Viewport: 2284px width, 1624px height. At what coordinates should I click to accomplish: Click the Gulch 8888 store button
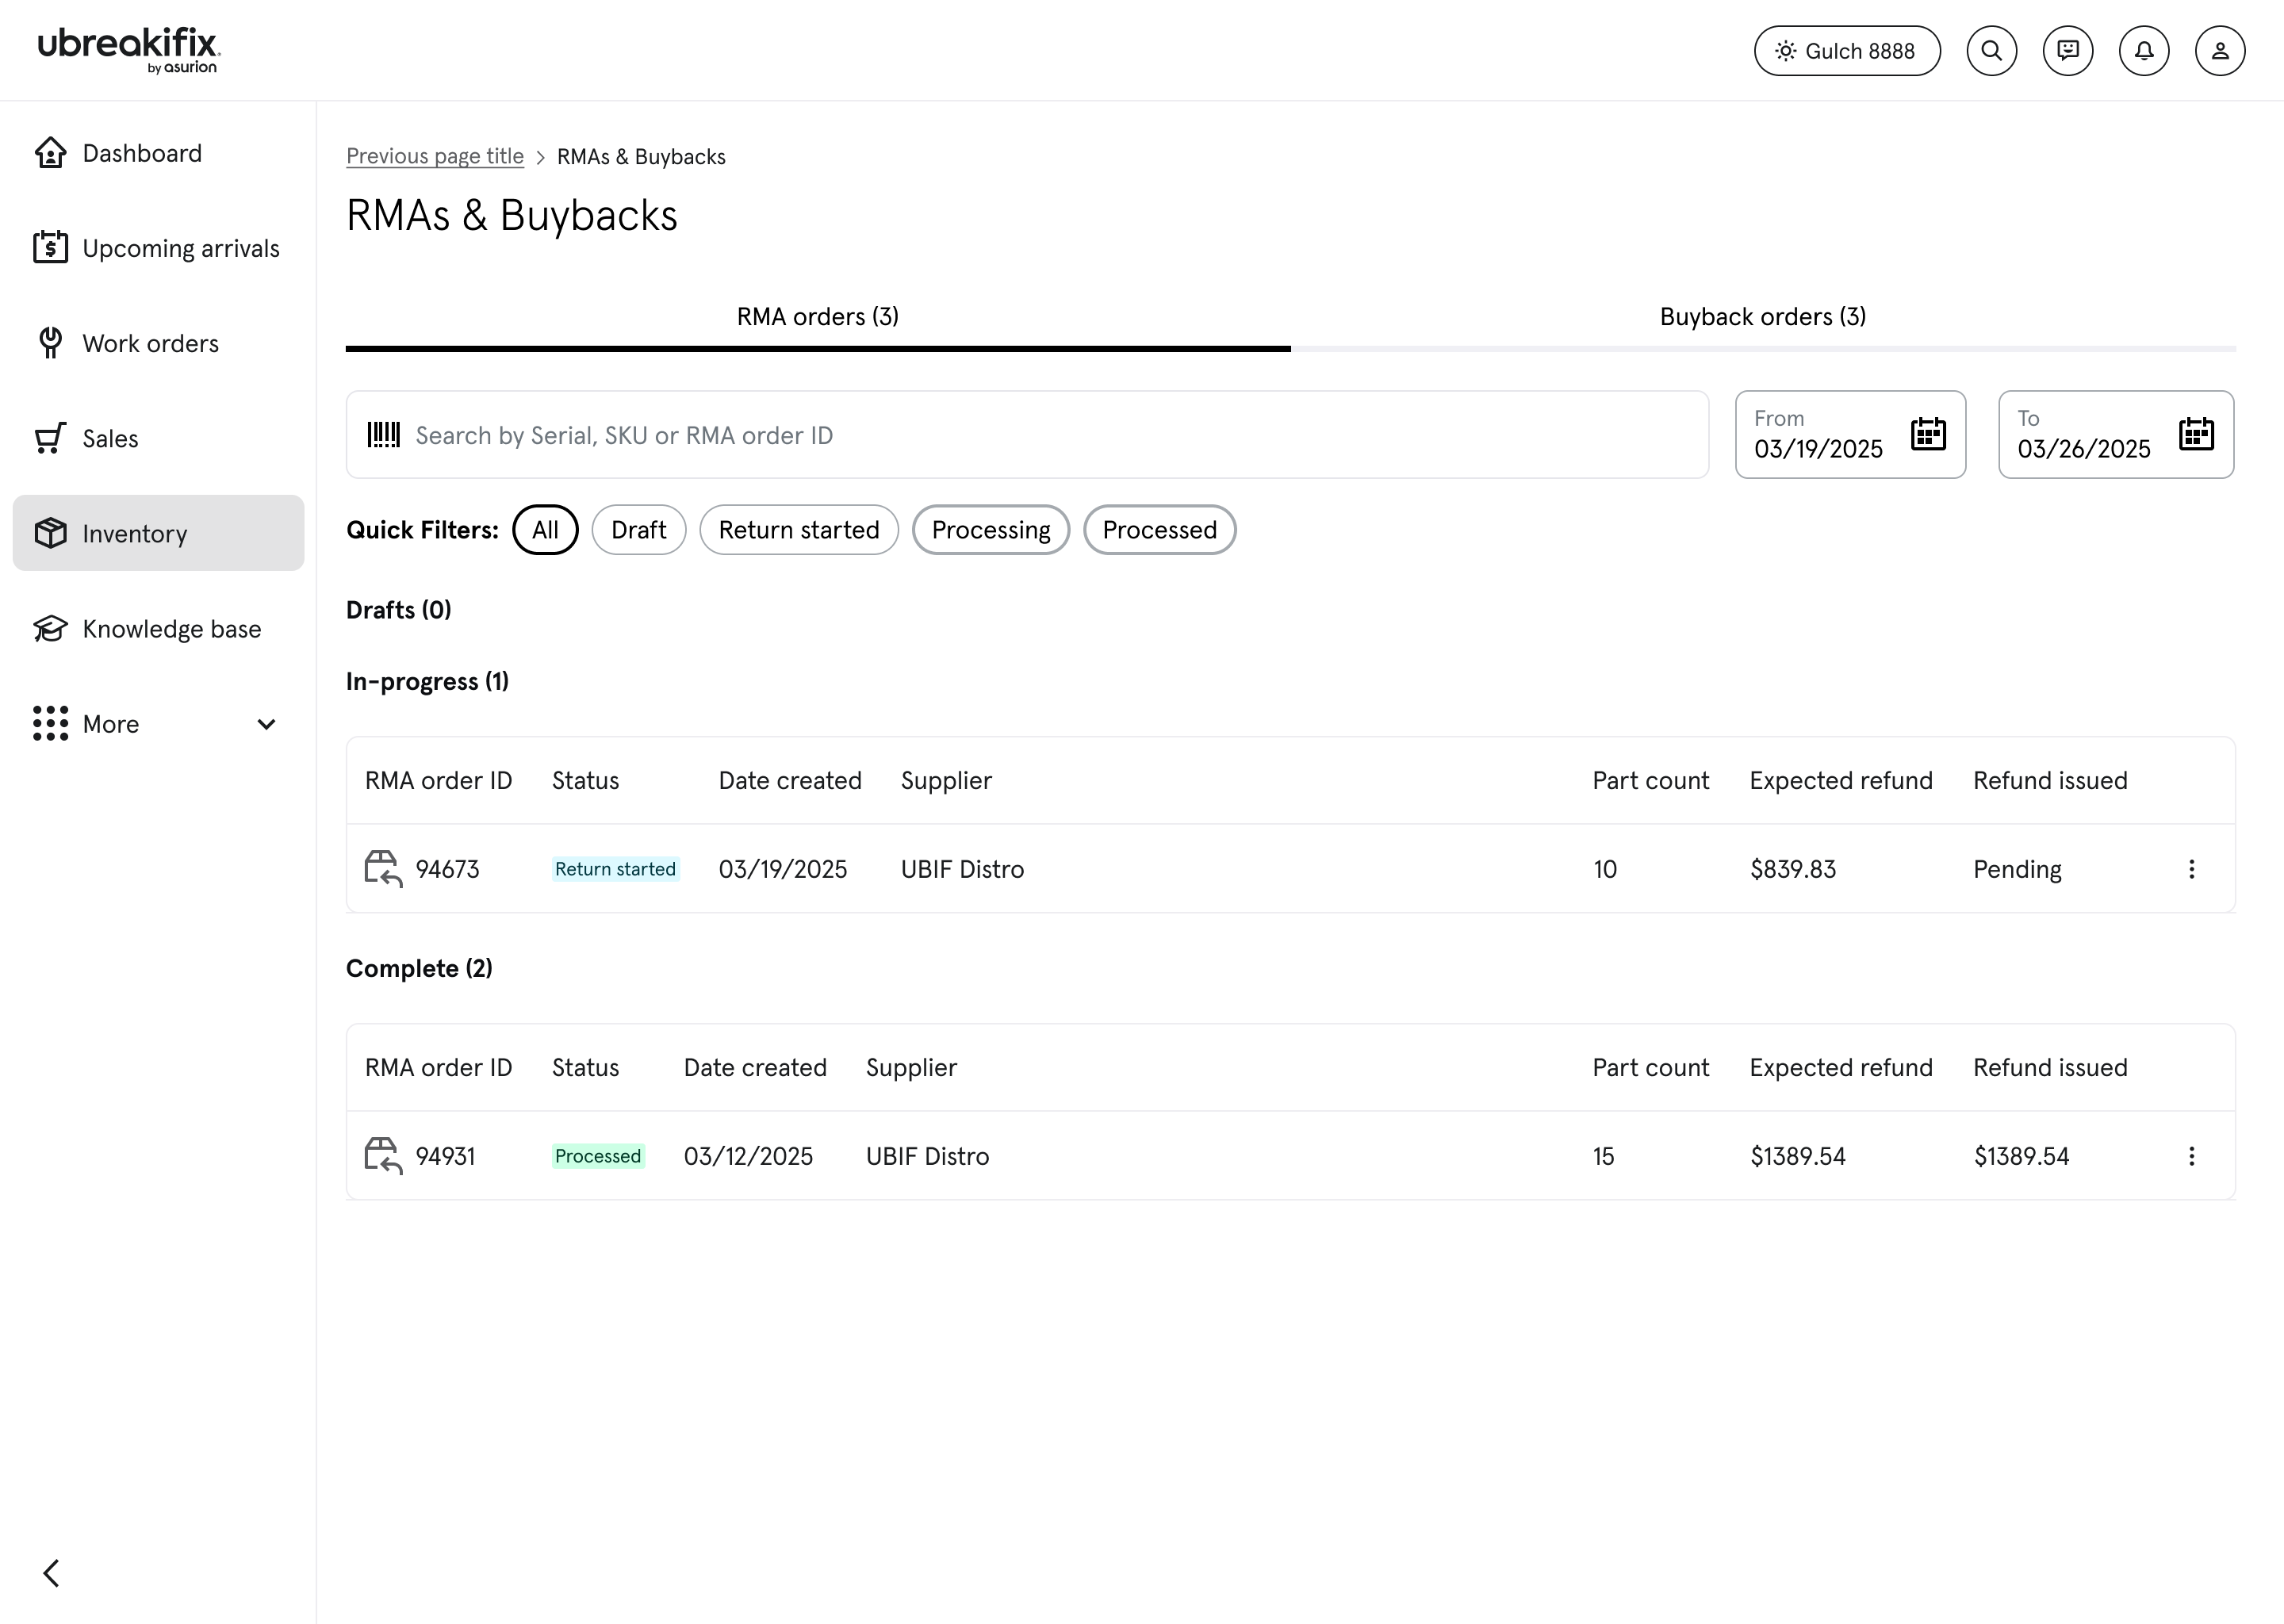1847,51
